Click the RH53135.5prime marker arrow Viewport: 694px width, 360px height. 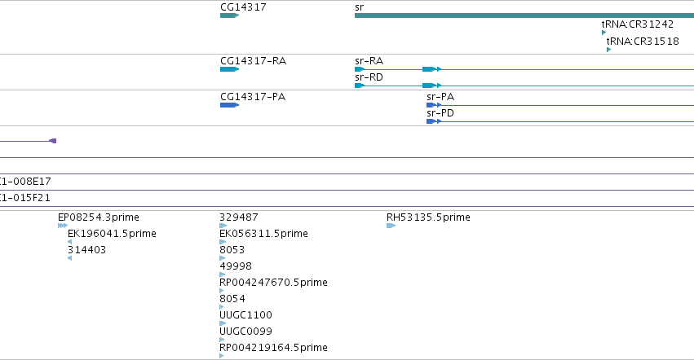391,226
